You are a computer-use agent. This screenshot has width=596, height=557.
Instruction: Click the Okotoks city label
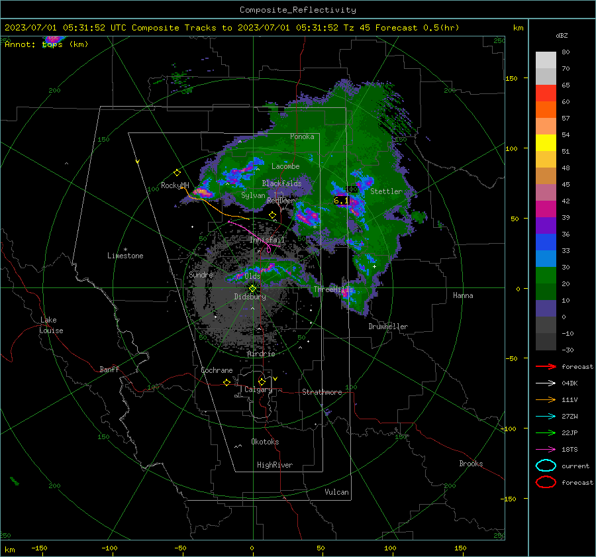point(265,442)
